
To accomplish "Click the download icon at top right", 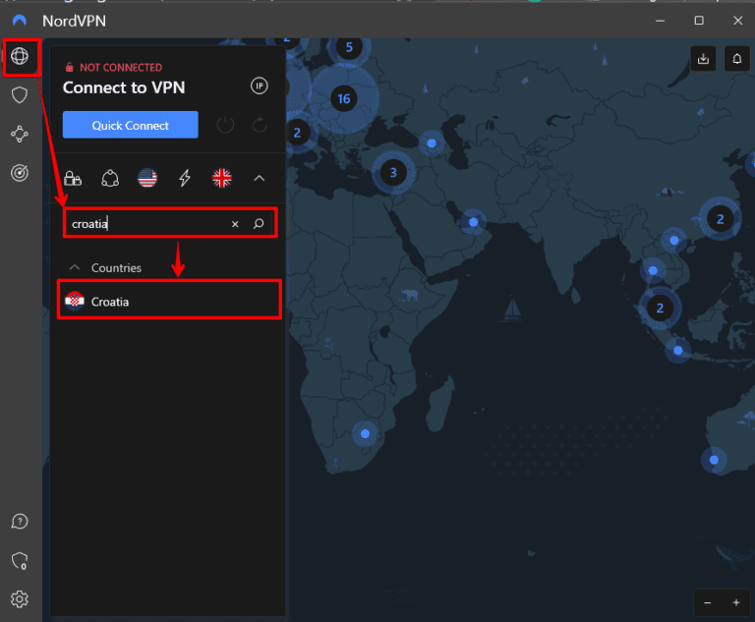I will click(703, 59).
